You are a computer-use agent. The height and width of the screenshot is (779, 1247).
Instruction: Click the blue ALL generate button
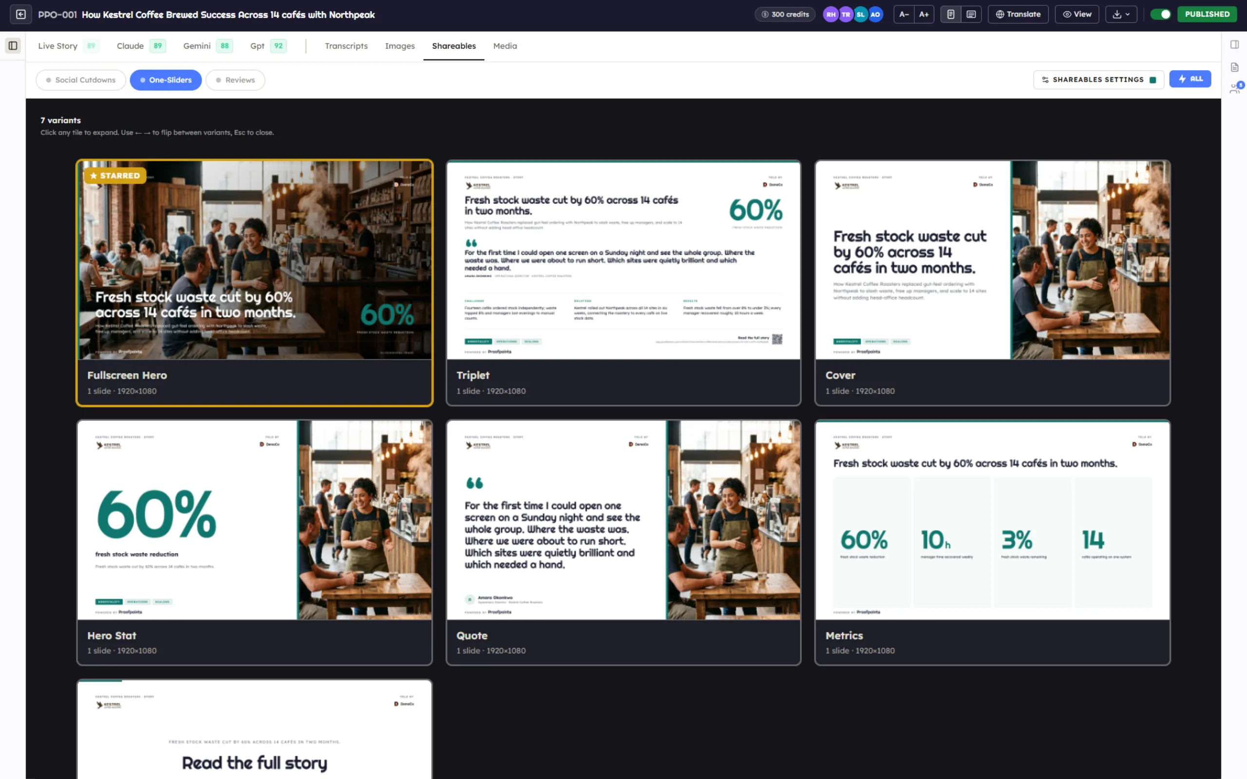[x=1190, y=79]
